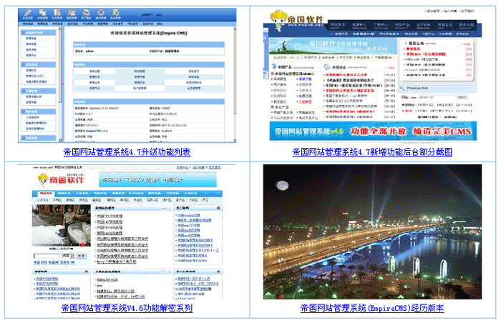Open the 帝国网站管理系统V4.6功能解密系列 link
Screen dimensions: 501x328
(126, 309)
